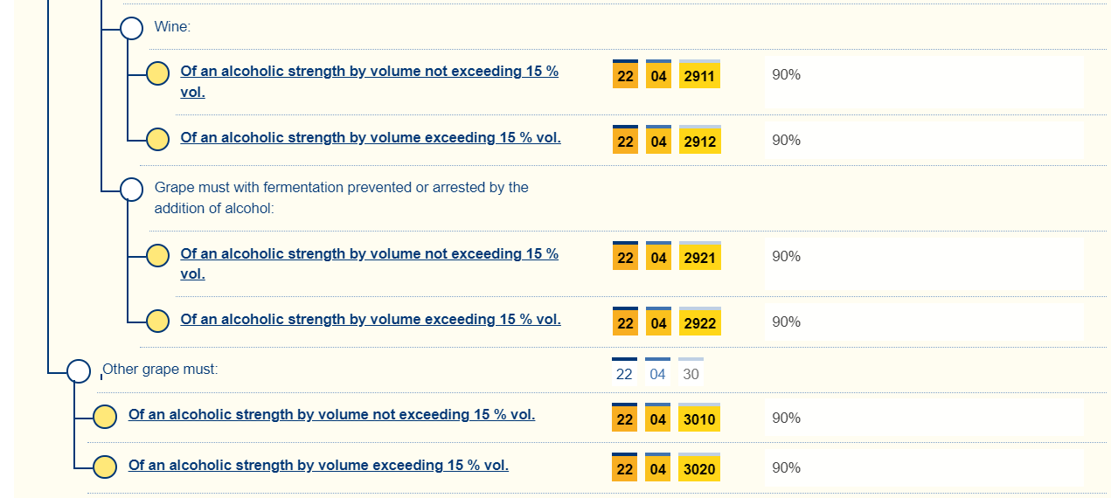Collapse the Wine tree node
This screenshot has width=1111, height=498.
[131, 28]
